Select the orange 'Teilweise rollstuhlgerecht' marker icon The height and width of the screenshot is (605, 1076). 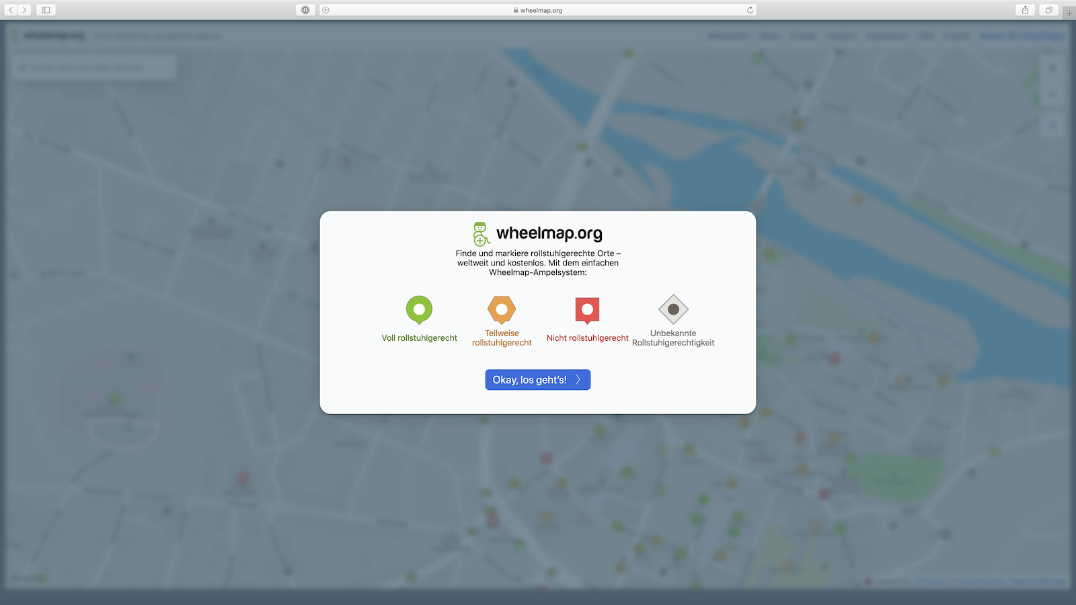502,310
